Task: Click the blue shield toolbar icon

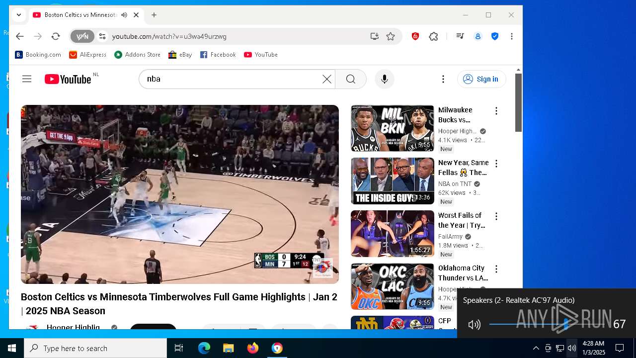Action: coord(495,36)
